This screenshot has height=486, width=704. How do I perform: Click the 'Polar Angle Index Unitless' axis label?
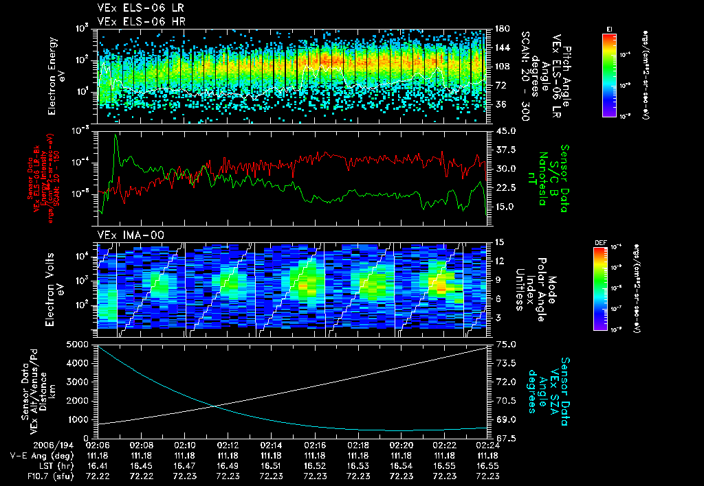530,289
